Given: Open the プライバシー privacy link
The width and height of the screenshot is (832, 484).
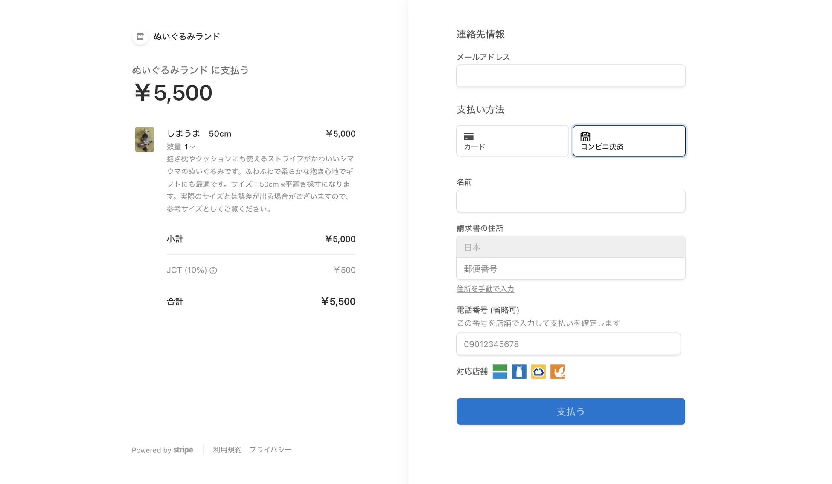Looking at the screenshot, I should [271, 450].
